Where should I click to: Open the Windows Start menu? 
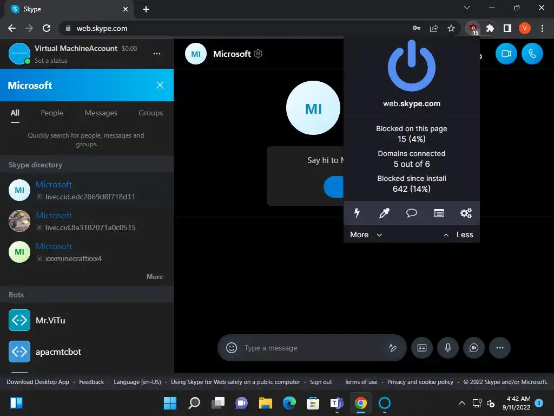pos(170,403)
